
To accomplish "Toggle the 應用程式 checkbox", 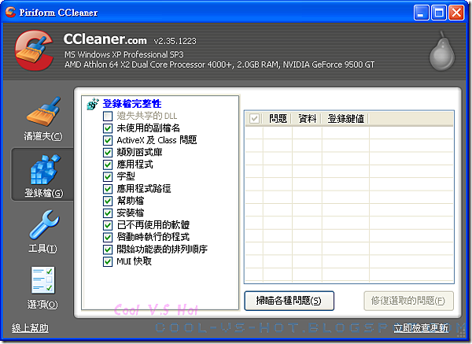I will coord(108,165).
